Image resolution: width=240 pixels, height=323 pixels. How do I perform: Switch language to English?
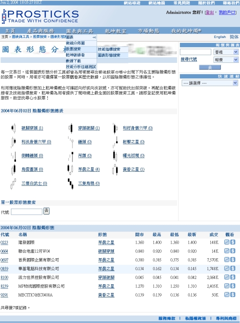click(x=220, y=37)
